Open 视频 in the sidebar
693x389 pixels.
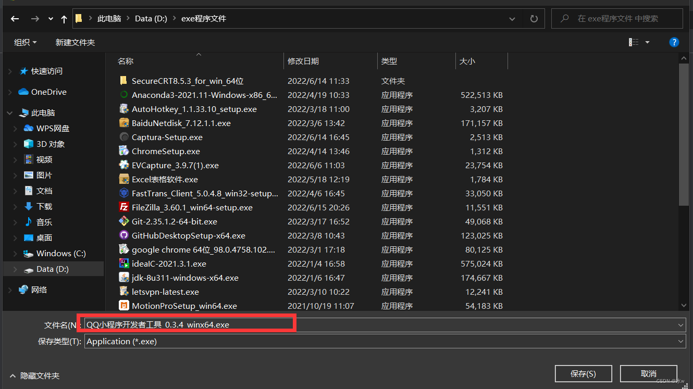coord(44,160)
